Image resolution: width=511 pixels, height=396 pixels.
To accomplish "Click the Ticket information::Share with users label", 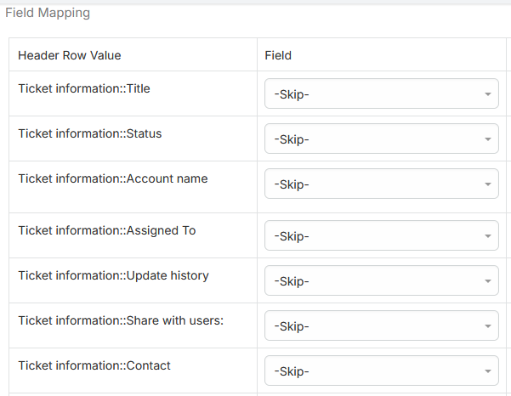I will [120, 320].
